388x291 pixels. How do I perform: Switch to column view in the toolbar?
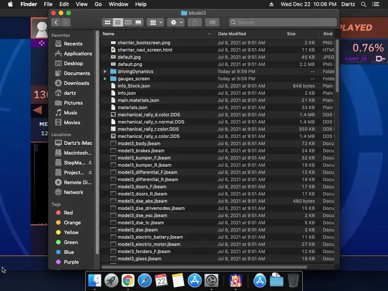[128, 22]
